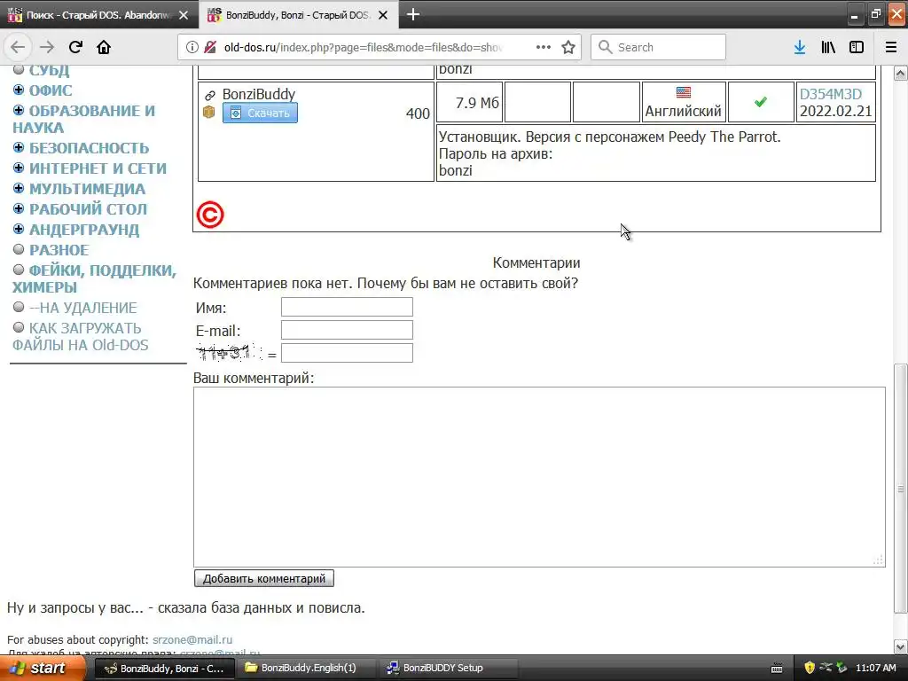Click the scrollbar up arrow

pos(900,73)
